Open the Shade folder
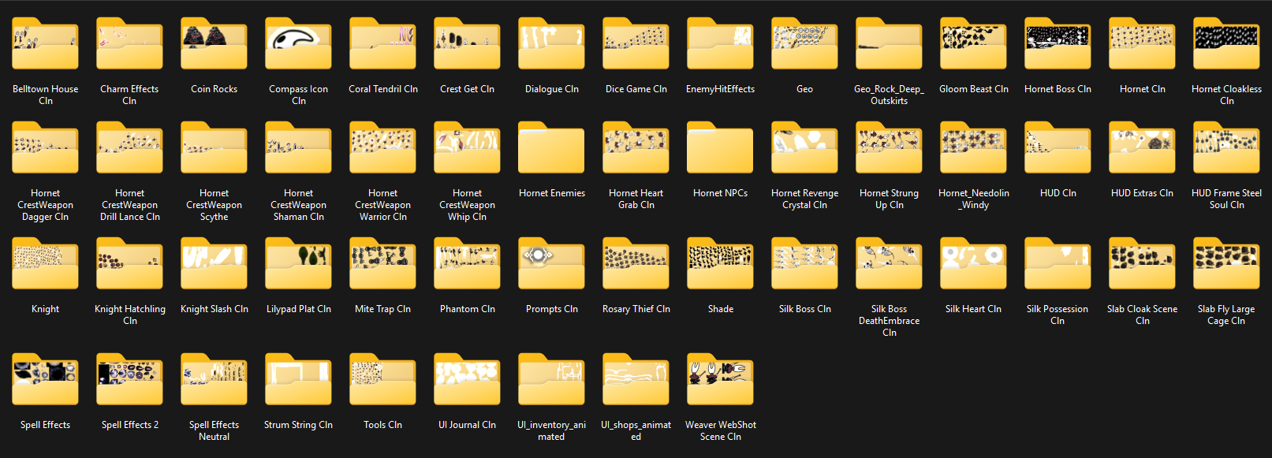Image resolution: width=1272 pixels, height=458 pixels. click(x=720, y=263)
